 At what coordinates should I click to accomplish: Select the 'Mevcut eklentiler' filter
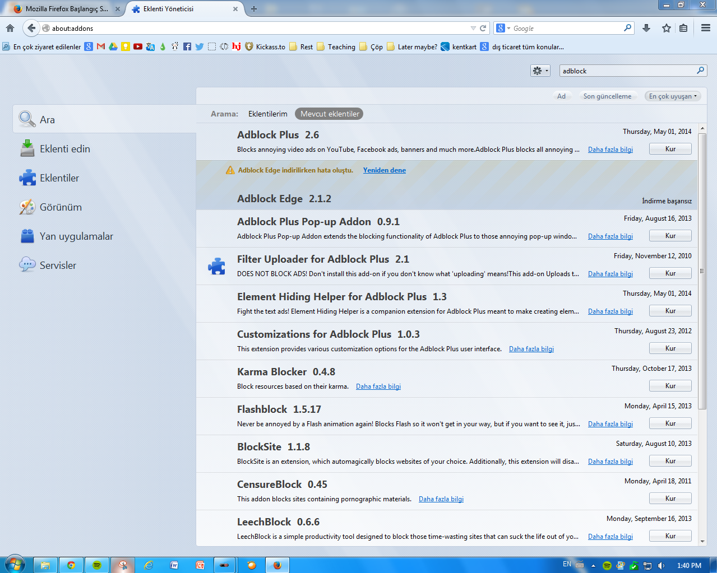[330, 114]
